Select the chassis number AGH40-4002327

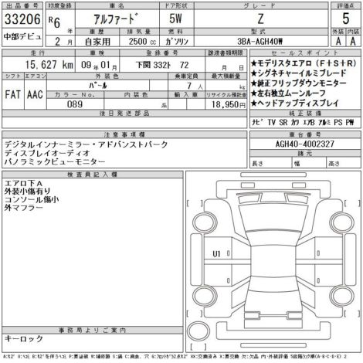tap(305, 144)
